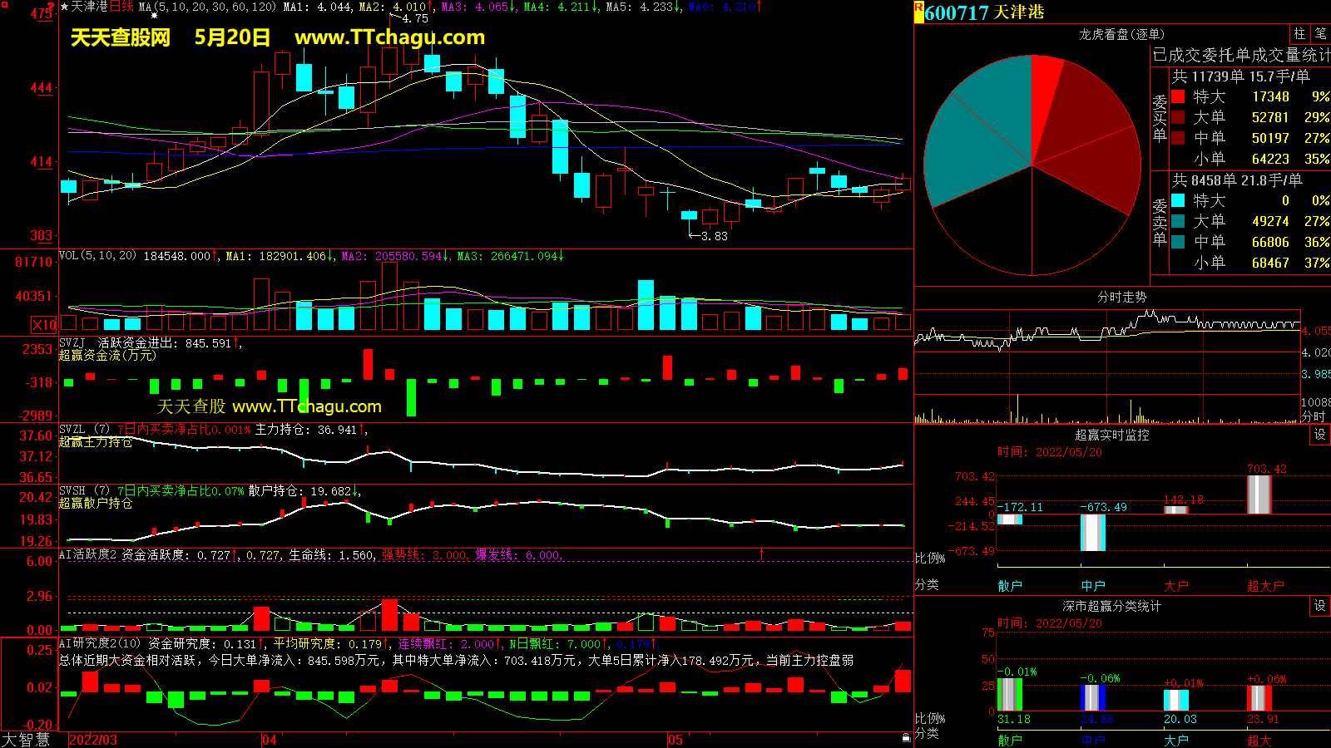1331x748 pixels.
Task: Select the 散户 category in 超赢实时监控
Action: tap(1009, 586)
